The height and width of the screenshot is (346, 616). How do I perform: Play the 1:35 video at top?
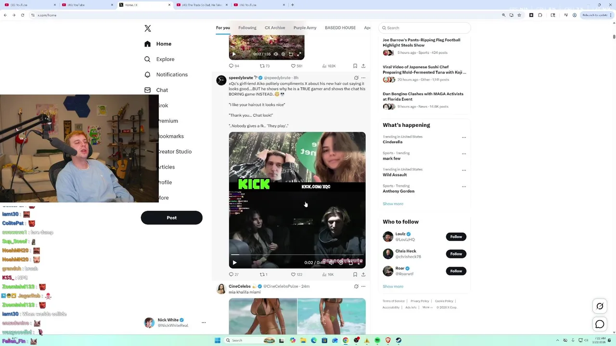pos(234,54)
